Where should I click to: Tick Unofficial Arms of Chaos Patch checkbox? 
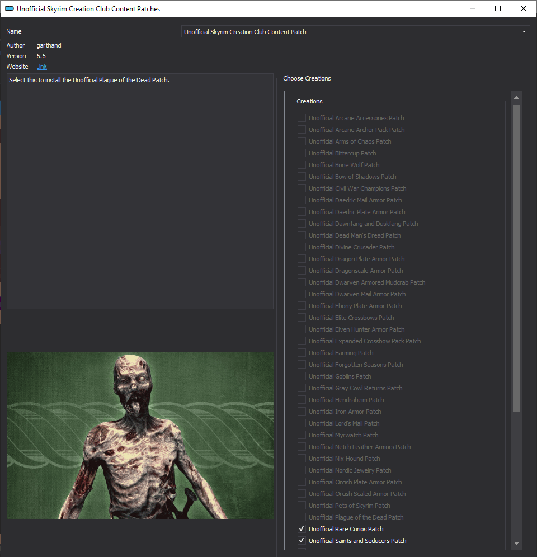pyautogui.click(x=302, y=141)
